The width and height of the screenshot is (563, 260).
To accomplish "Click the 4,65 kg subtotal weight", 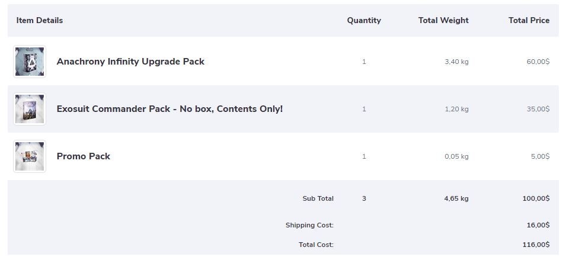I will coord(456,198).
